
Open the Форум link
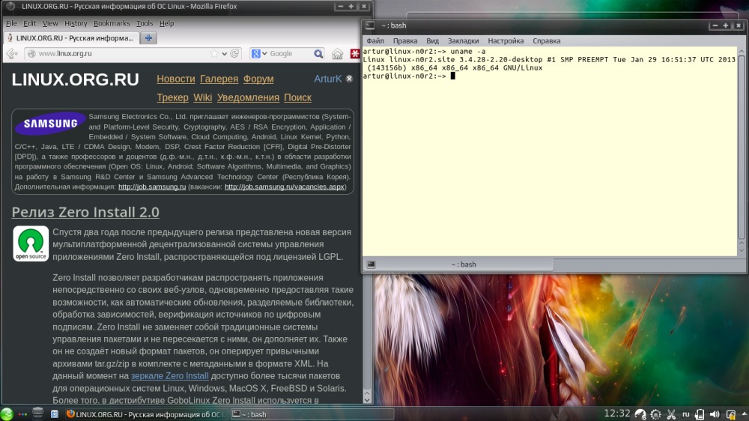coord(258,79)
